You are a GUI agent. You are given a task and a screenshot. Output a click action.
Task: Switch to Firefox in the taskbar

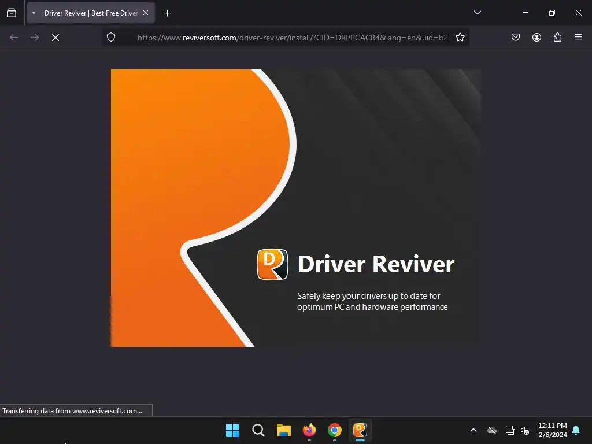click(x=309, y=430)
